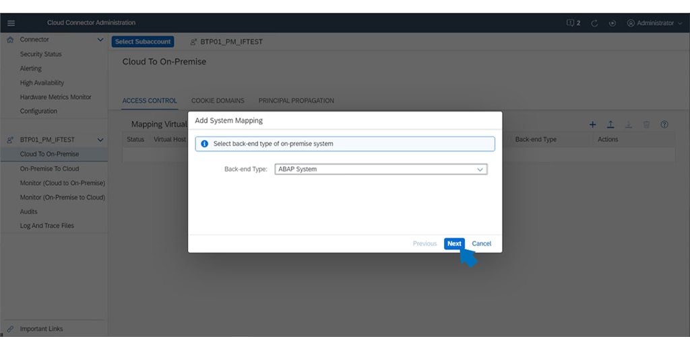Open On-Premise To Cloud

[x=49, y=169]
